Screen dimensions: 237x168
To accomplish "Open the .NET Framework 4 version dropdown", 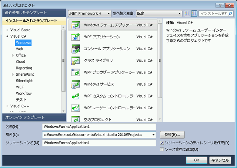I will tap(90, 14).
